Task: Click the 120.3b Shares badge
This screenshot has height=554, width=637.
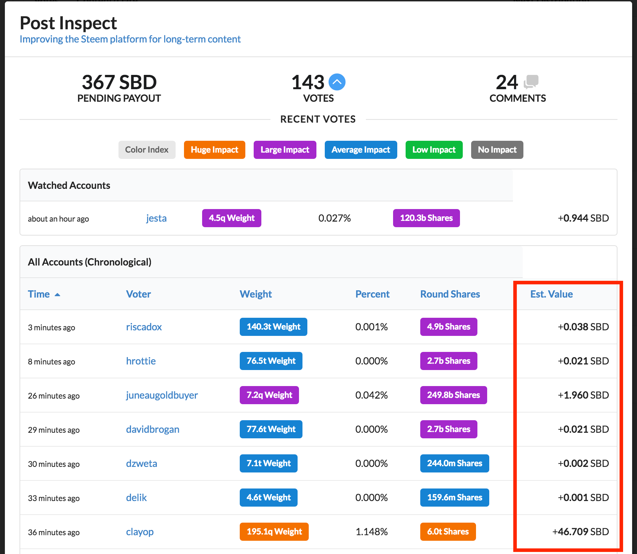Action: click(x=426, y=218)
